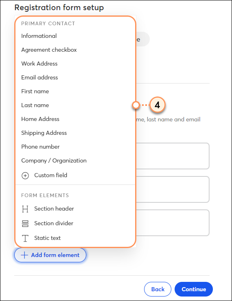The height and width of the screenshot is (301, 232).
Task: Click the step 4 callout marker
Action: pos(158,105)
